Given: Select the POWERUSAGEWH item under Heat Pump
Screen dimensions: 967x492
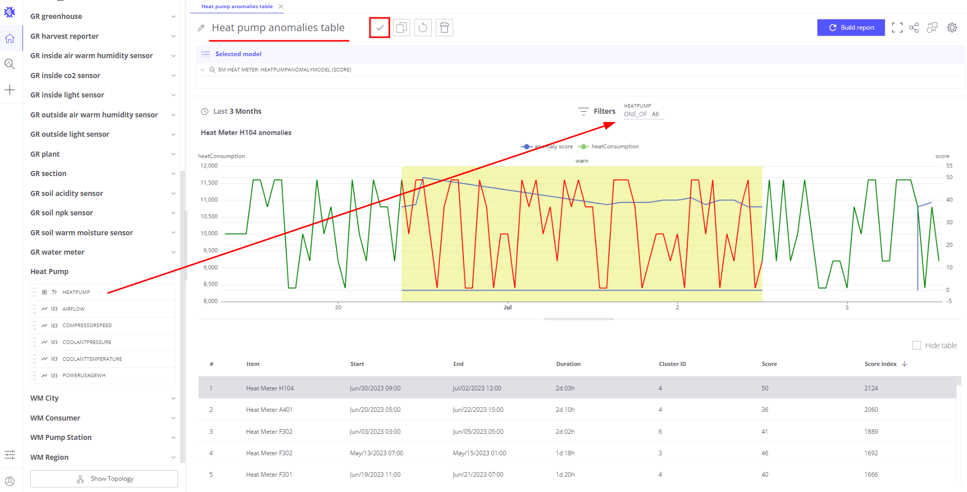Looking at the screenshot, I should point(83,375).
